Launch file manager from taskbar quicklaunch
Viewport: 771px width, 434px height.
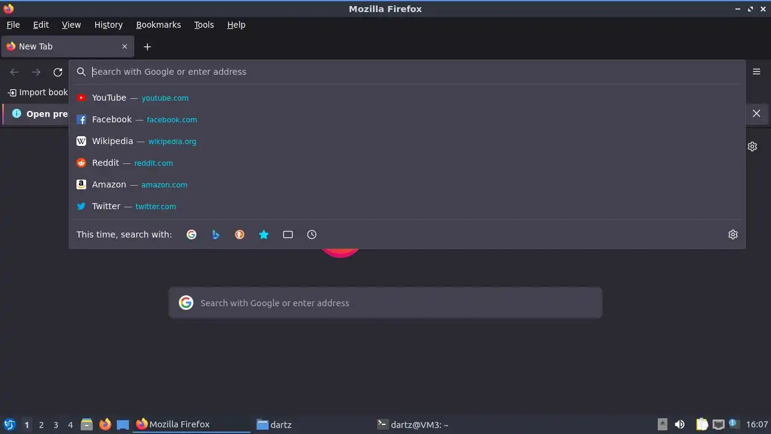click(x=87, y=424)
